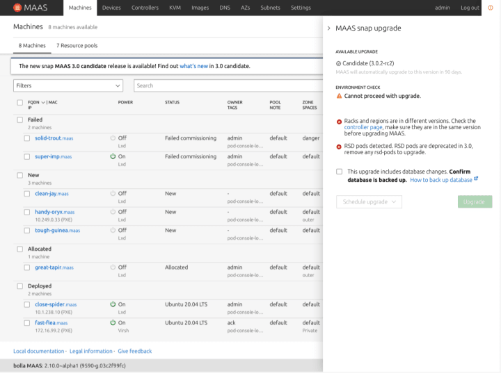This screenshot has height=373, width=501.
Task: Go to Controllers in top navigation
Action: 145,8
